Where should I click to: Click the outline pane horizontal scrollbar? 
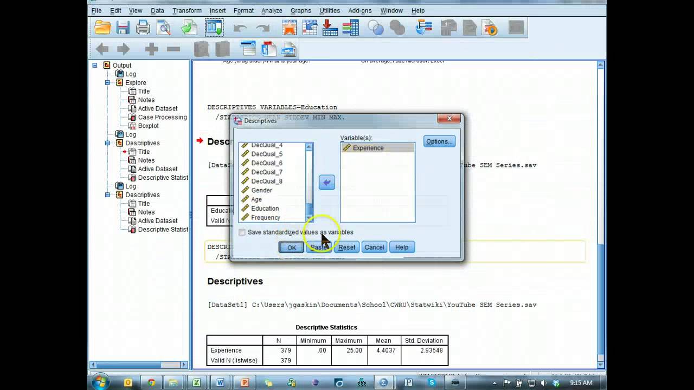pyautogui.click(x=140, y=365)
